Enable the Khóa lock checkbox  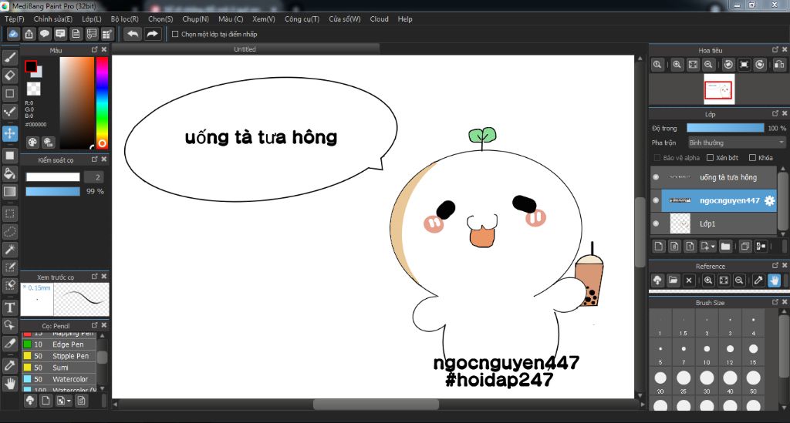[752, 158]
